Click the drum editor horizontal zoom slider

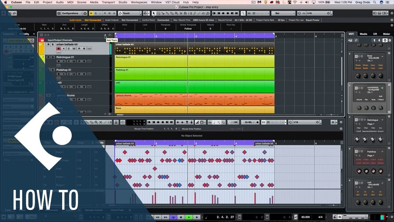pyautogui.click(x=333, y=205)
